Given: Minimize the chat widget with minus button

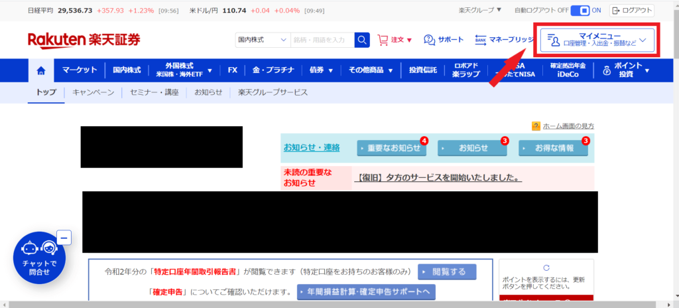Looking at the screenshot, I should click(x=64, y=238).
